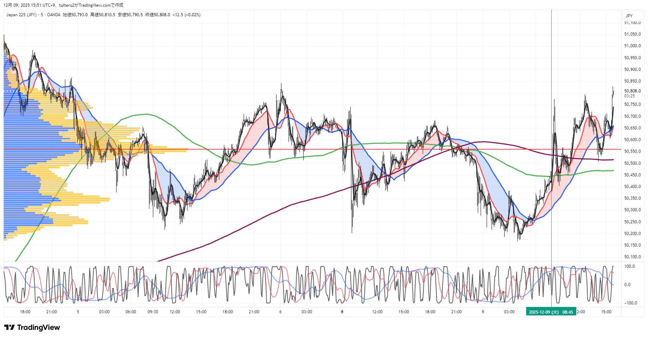Screen dimensions: 648x338
Task: Open the JPY currency selector
Action: click(x=629, y=16)
